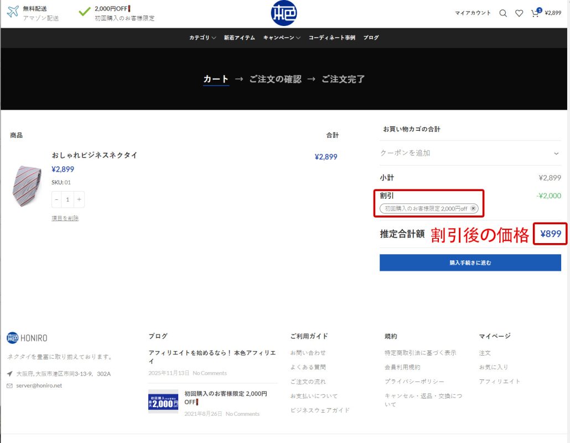
Task: Open the wishlist heart icon
Action: [519, 13]
